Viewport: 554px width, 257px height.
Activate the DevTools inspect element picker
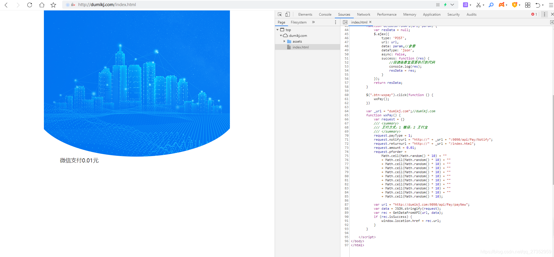[280, 14]
